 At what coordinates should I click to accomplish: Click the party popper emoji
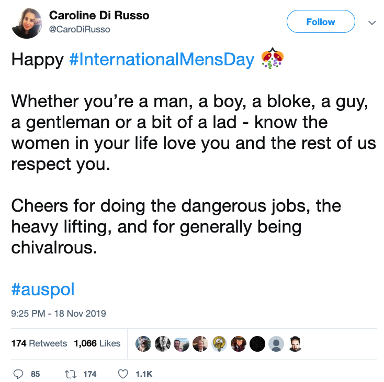[272, 59]
